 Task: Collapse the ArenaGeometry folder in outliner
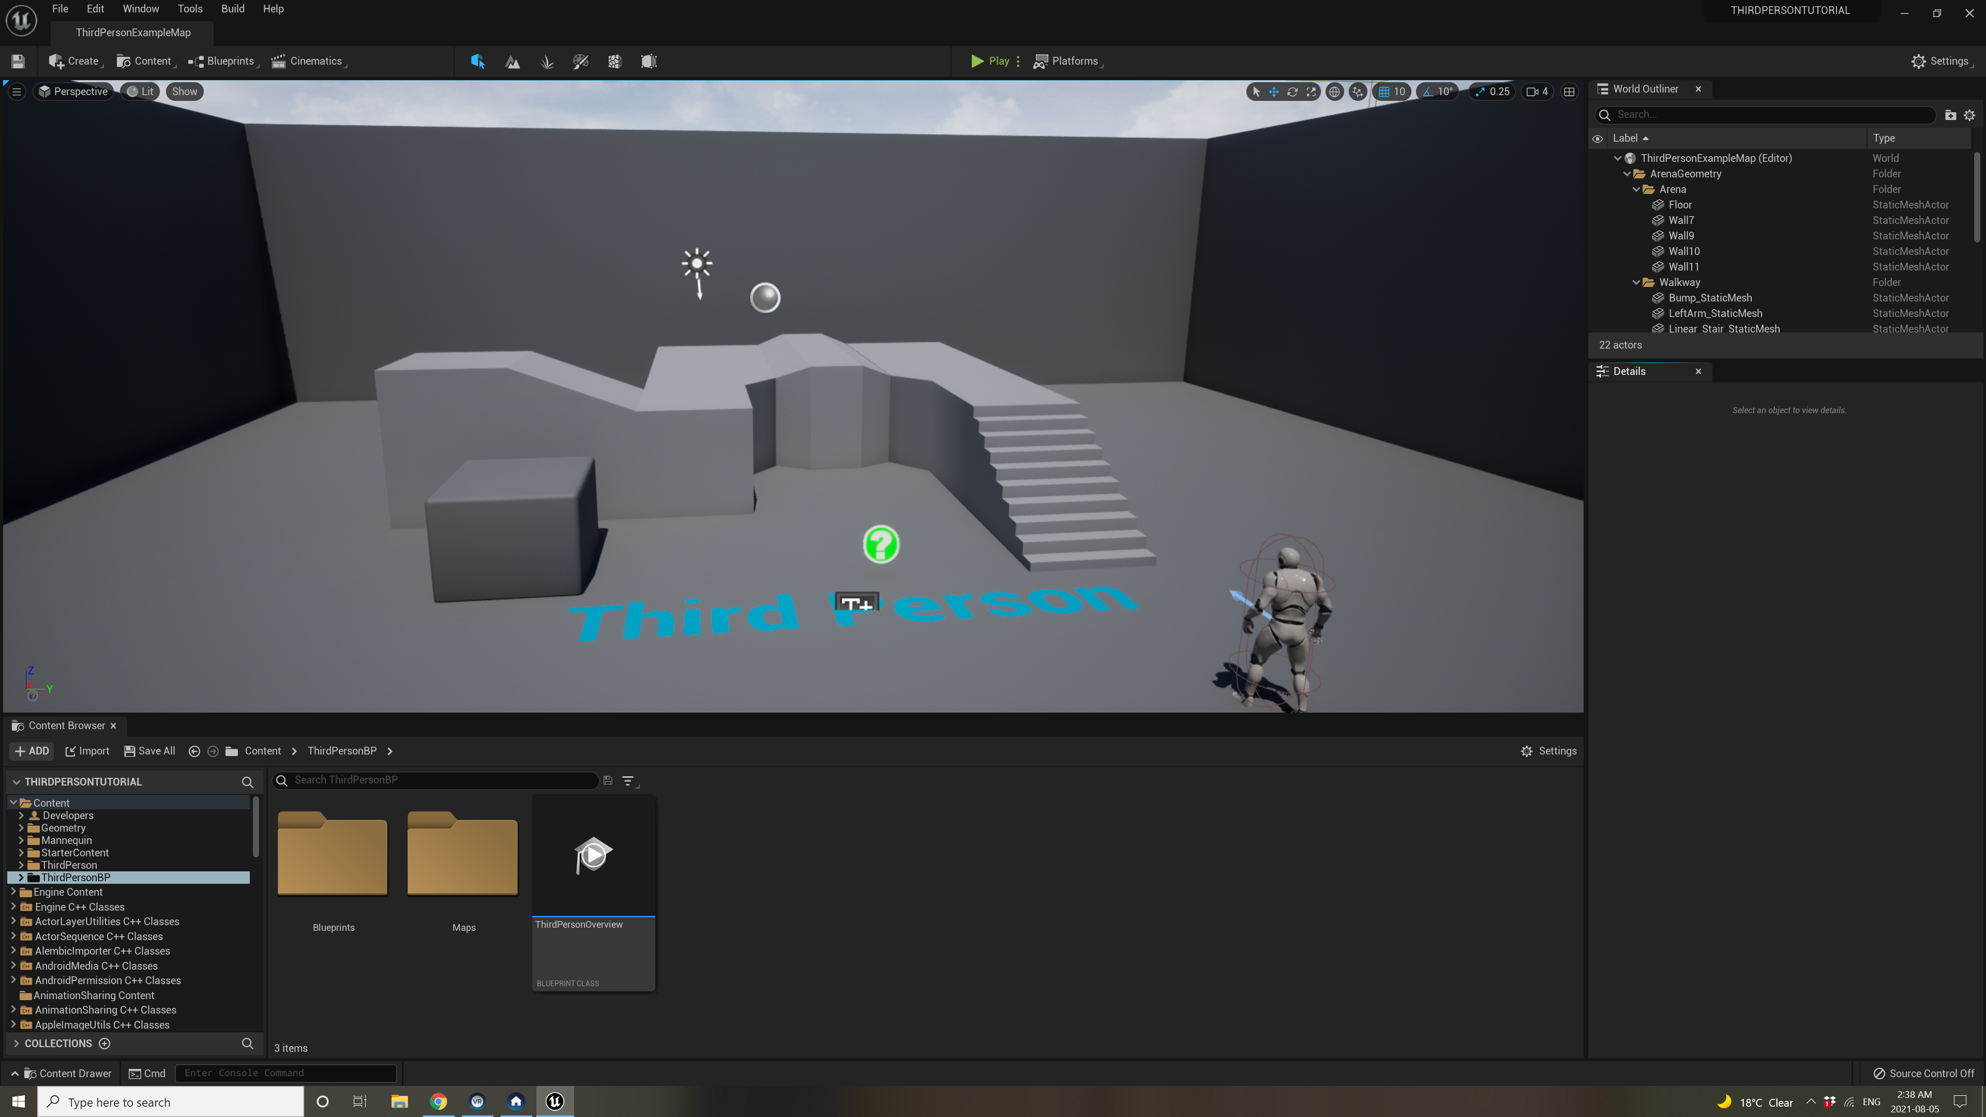point(1627,174)
